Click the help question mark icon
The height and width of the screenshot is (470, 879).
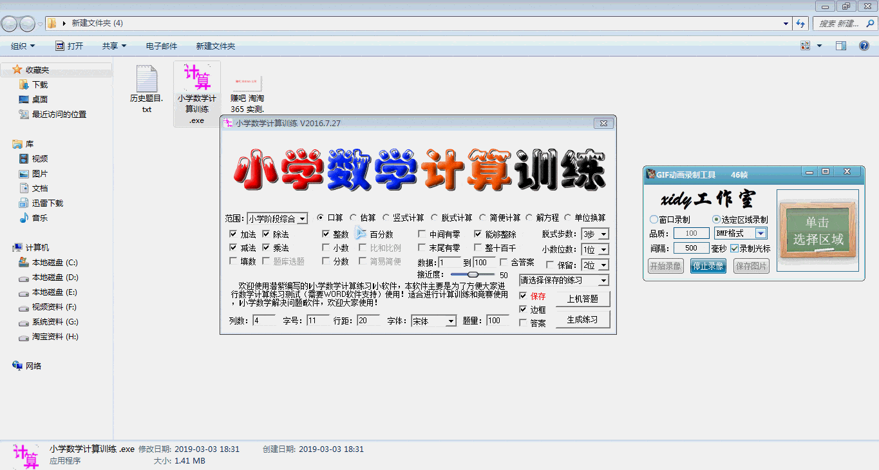864,46
